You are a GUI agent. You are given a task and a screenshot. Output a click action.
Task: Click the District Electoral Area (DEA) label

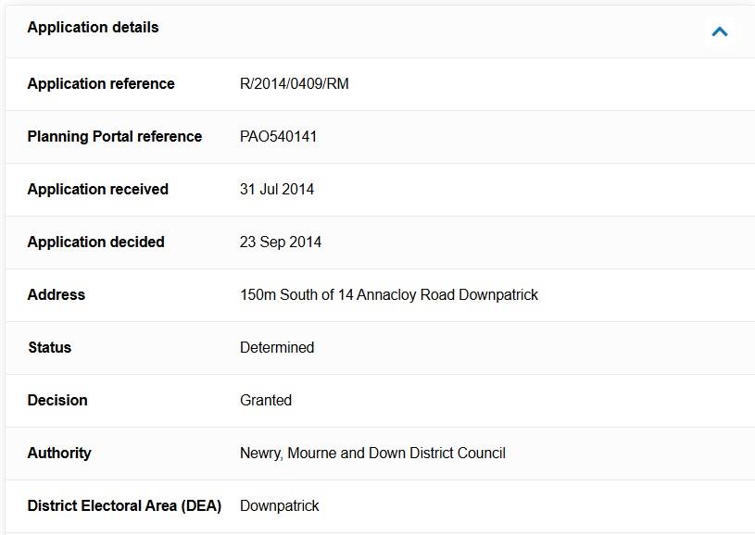pyautogui.click(x=124, y=505)
